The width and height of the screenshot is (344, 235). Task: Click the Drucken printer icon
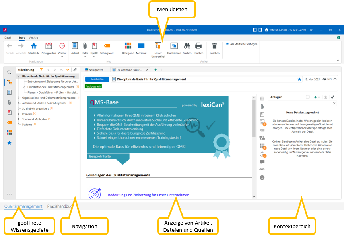[198, 46]
